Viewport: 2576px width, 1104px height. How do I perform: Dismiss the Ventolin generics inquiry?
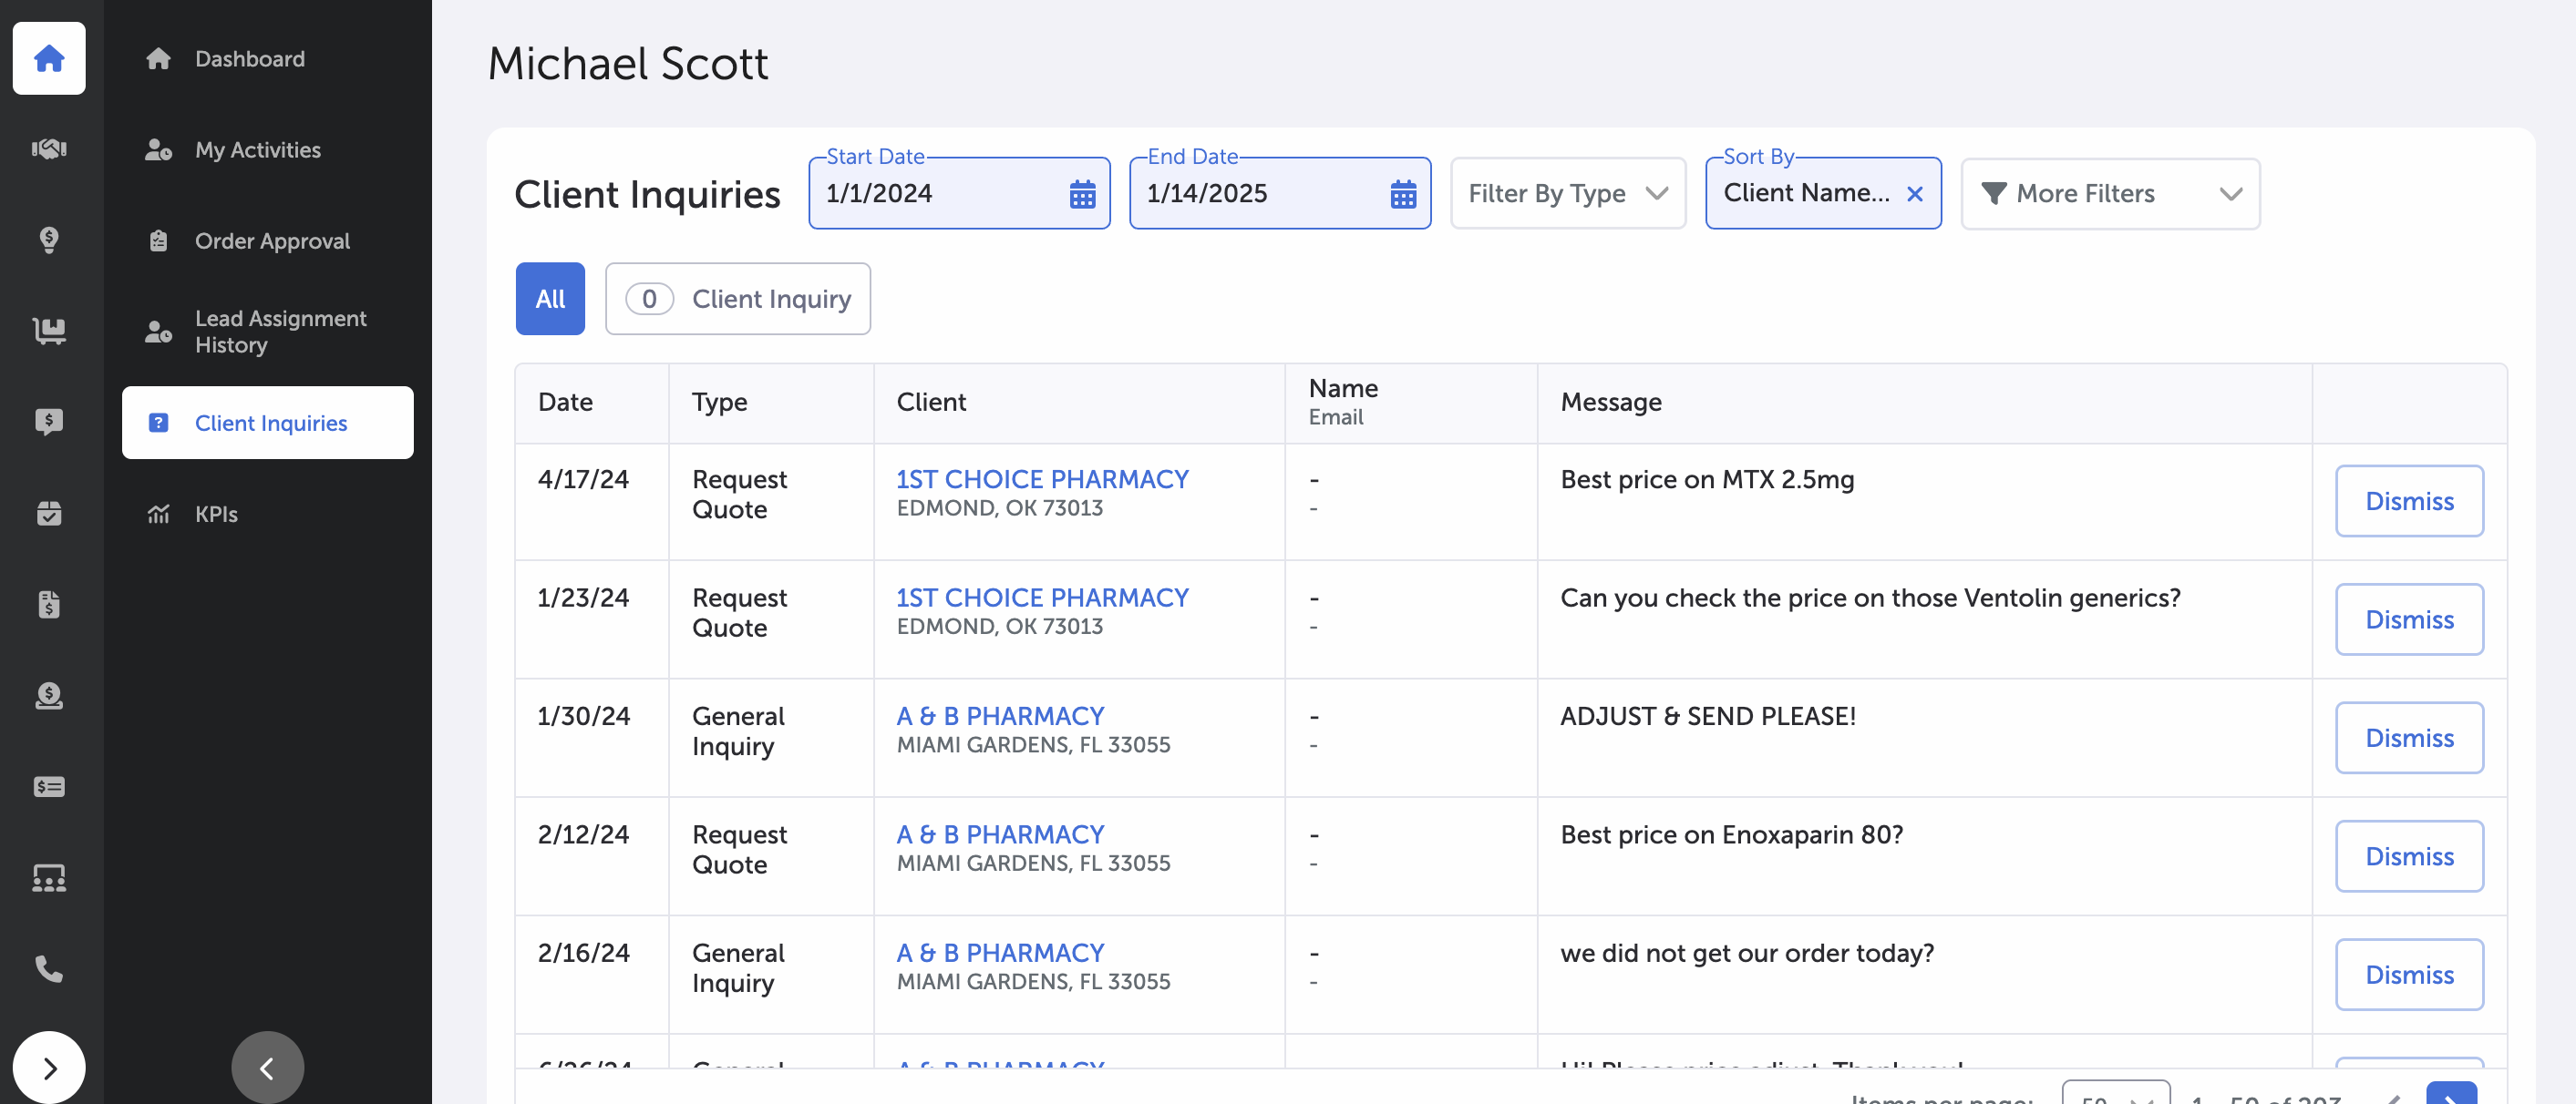pyautogui.click(x=2409, y=619)
